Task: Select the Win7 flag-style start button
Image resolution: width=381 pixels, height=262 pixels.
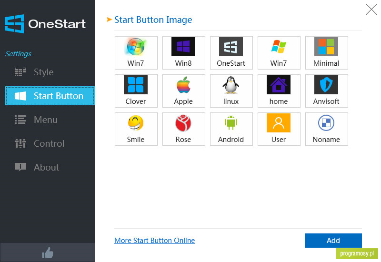Action: click(279, 53)
